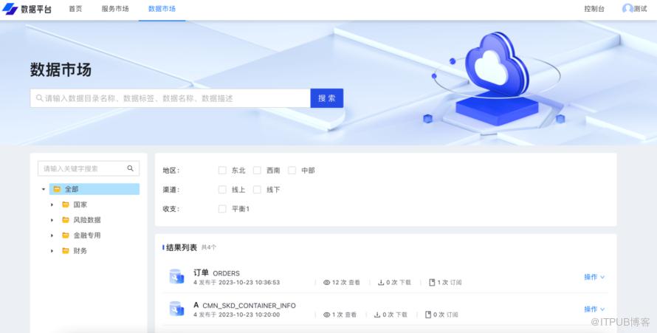The image size is (657, 333).
Task: Check the 线下 channel checkbox
Action: click(x=258, y=190)
